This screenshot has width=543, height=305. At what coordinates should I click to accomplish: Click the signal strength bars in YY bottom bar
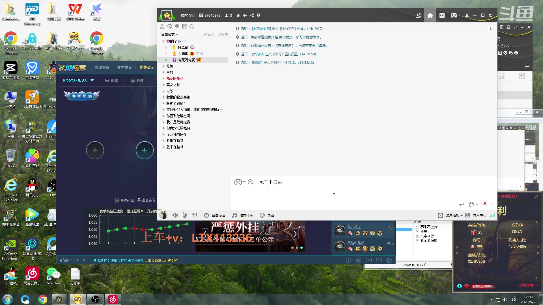(x=492, y=215)
